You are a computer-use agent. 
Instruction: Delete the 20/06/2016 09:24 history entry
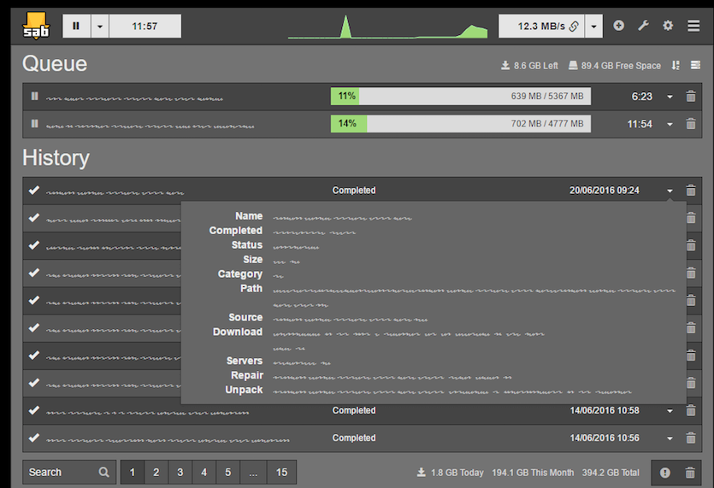point(691,191)
